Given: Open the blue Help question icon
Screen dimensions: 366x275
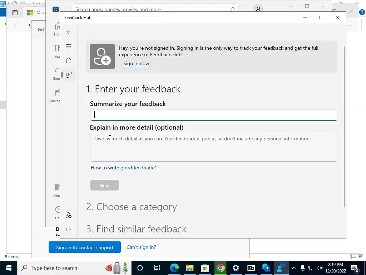Looking at the screenshot, I should [362, 12].
